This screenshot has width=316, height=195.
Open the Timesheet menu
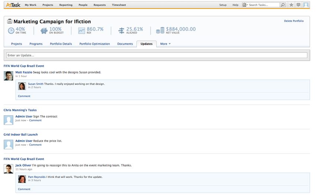pos(119,5)
